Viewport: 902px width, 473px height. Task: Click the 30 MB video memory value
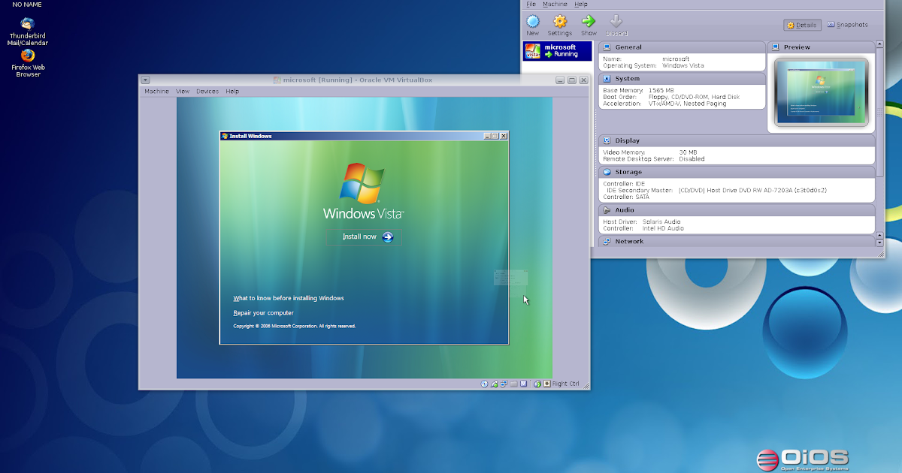tap(688, 152)
